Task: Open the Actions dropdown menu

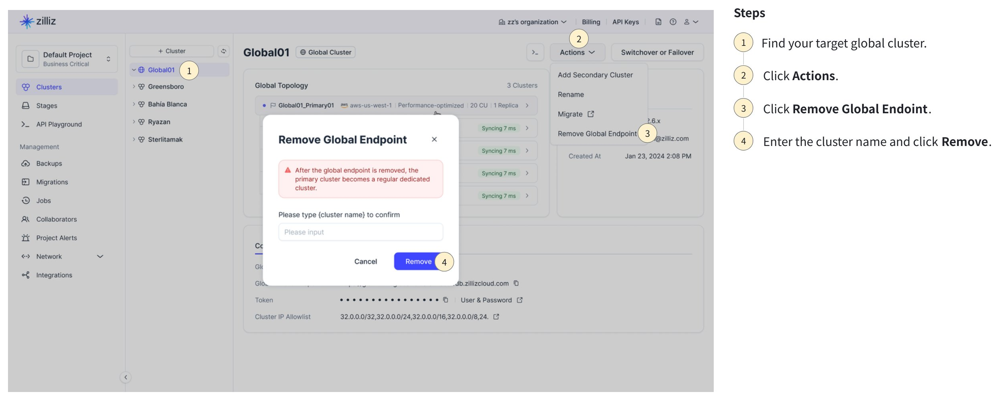Action: click(577, 52)
